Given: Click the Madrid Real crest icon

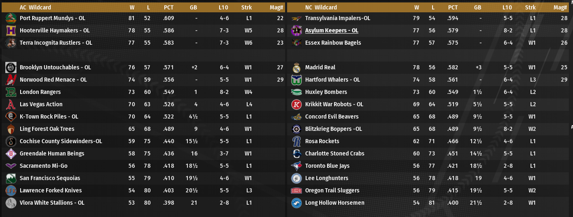Looking at the screenshot, I should click(297, 67).
